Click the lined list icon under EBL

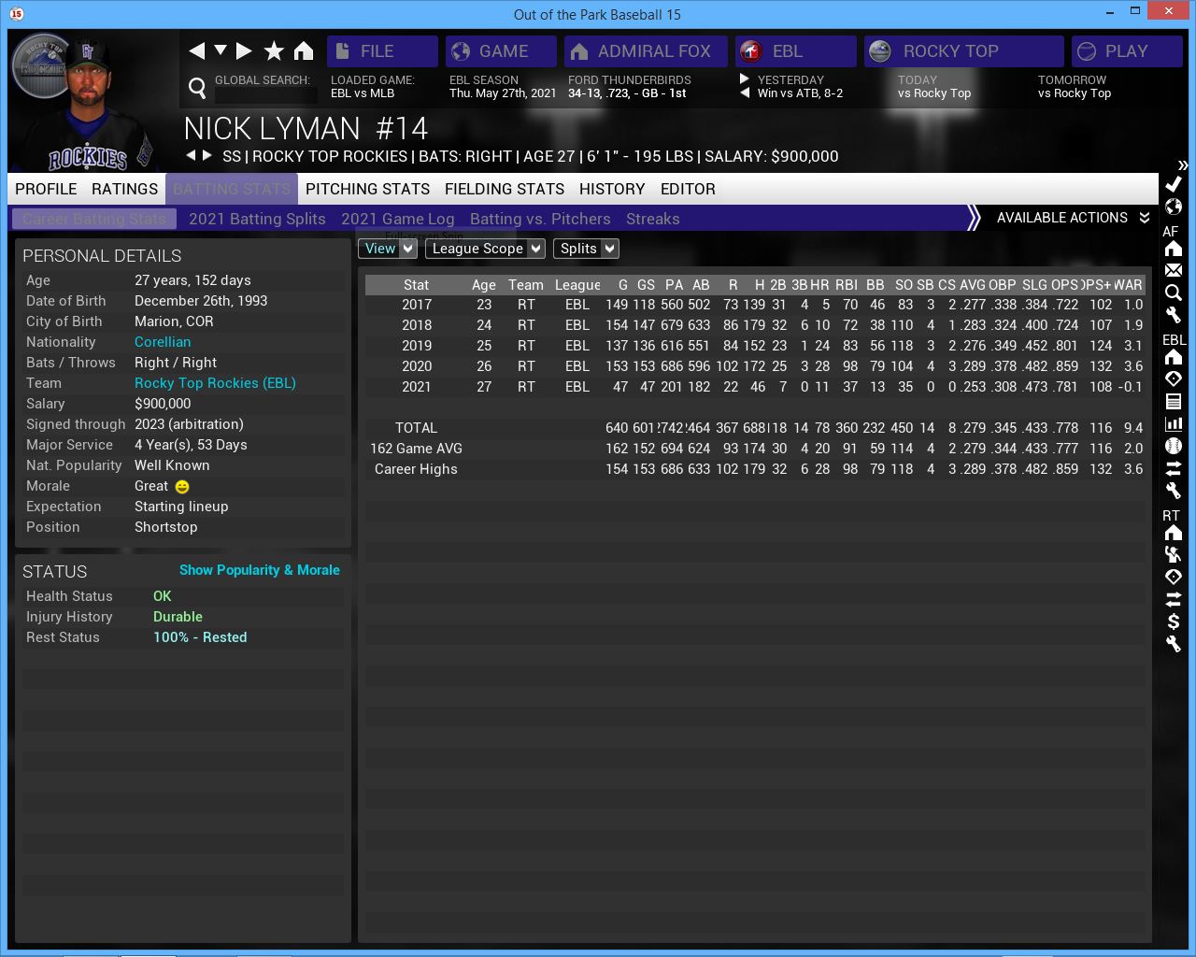(1174, 401)
